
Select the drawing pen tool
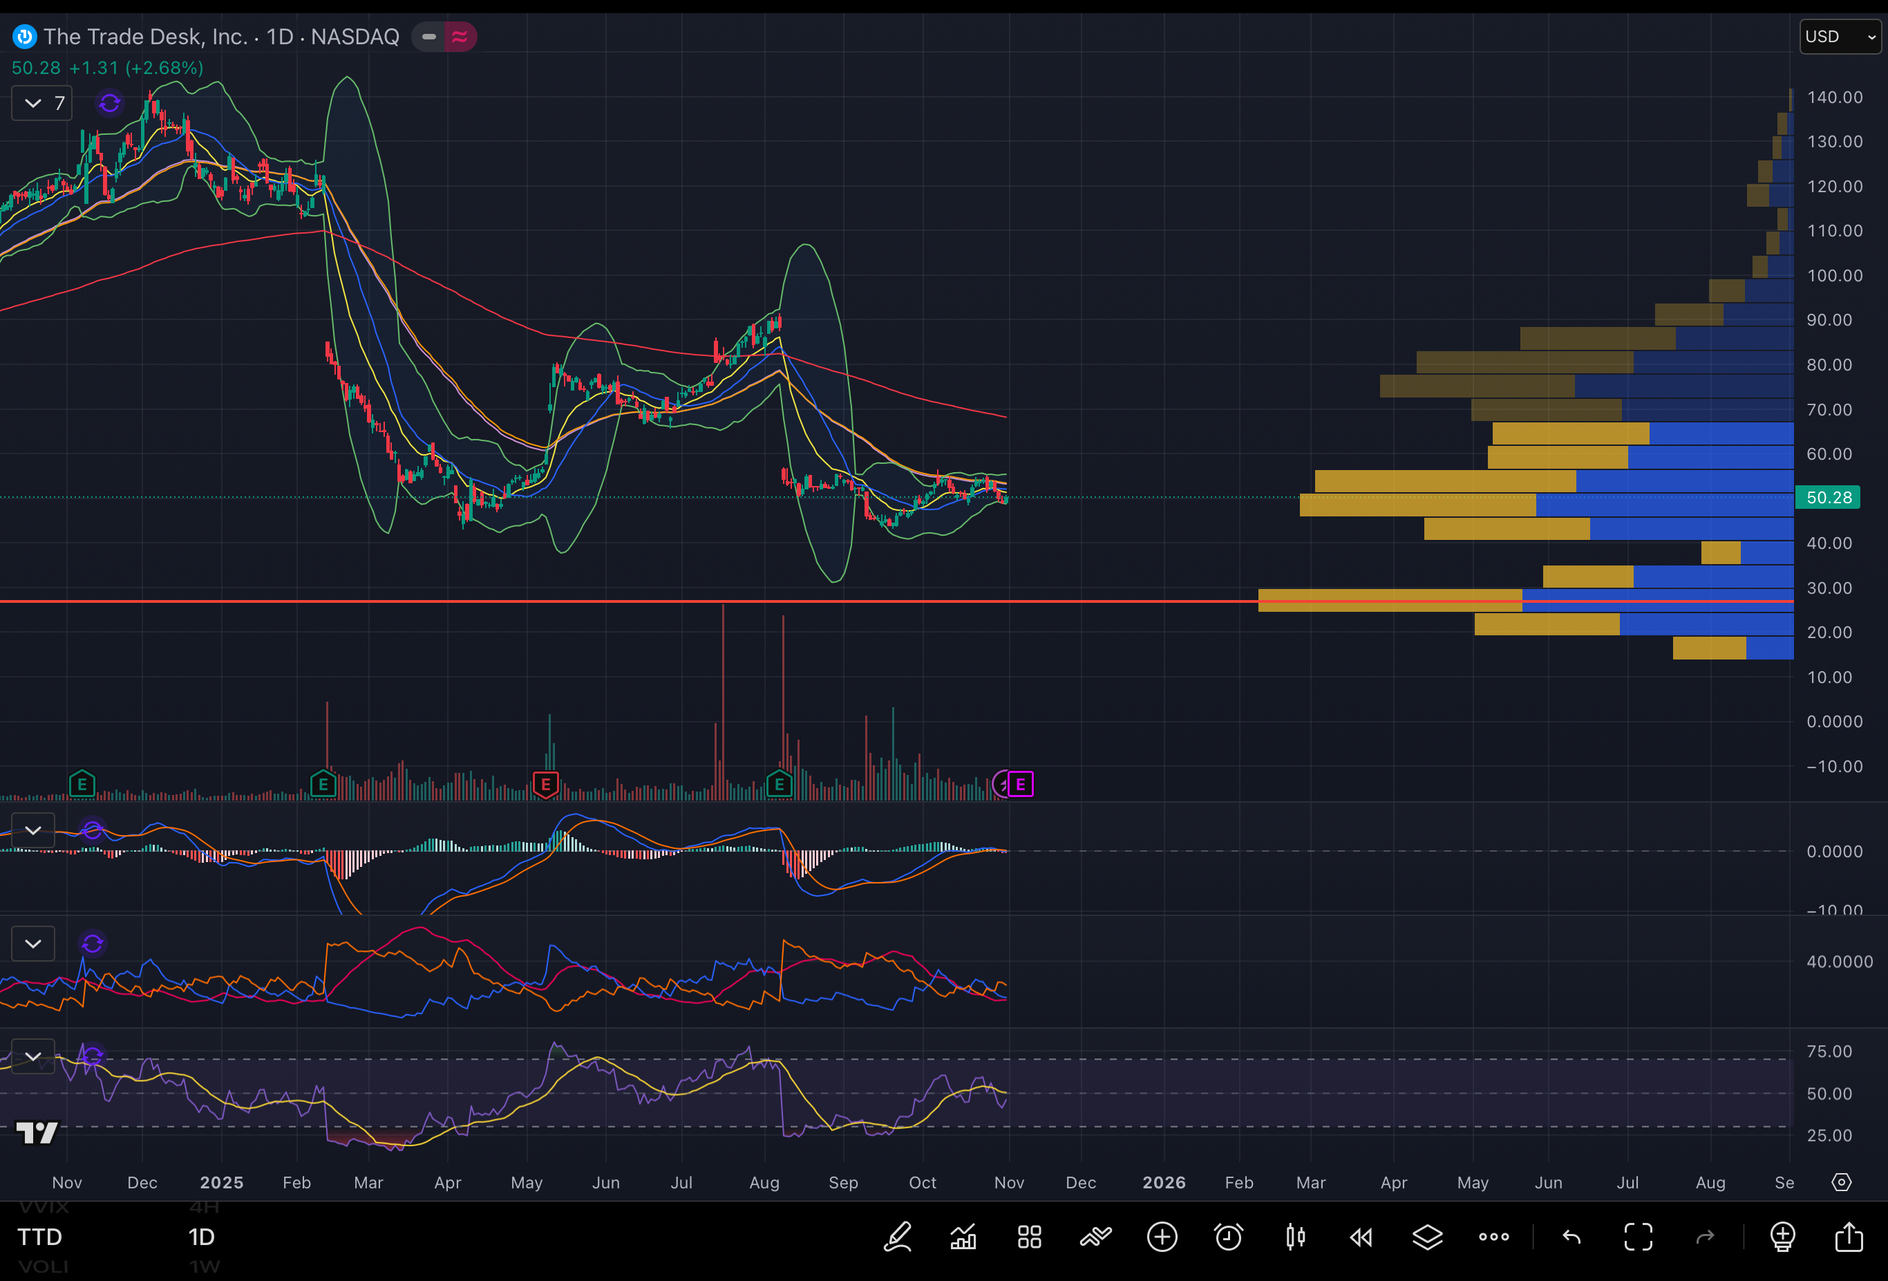pyautogui.click(x=898, y=1237)
